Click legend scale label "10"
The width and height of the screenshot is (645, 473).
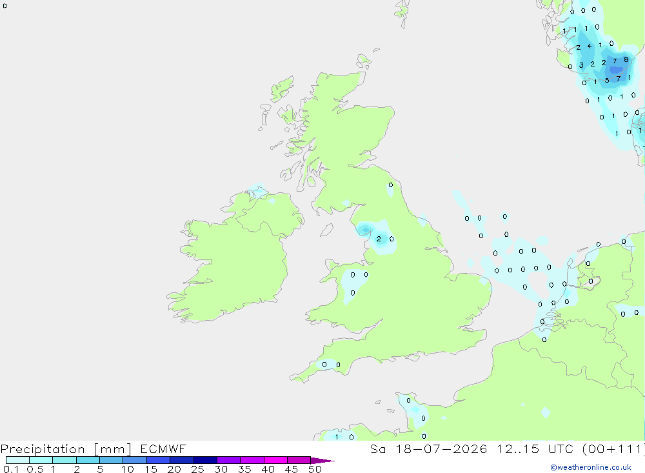click(x=128, y=469)
